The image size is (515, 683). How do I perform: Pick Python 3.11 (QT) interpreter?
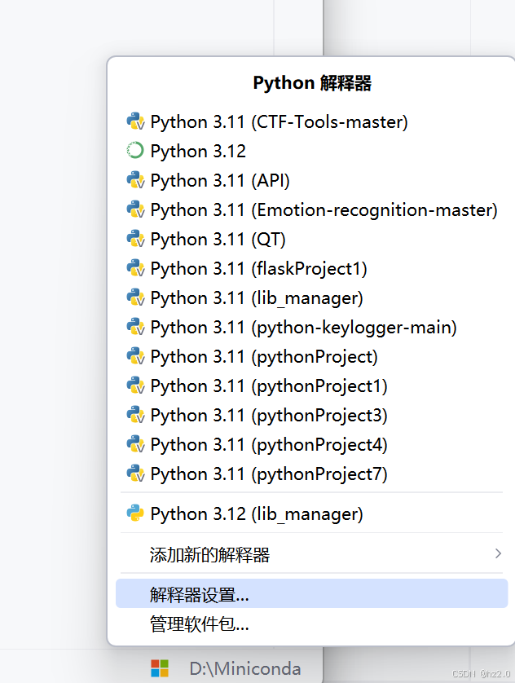point(312,239)
